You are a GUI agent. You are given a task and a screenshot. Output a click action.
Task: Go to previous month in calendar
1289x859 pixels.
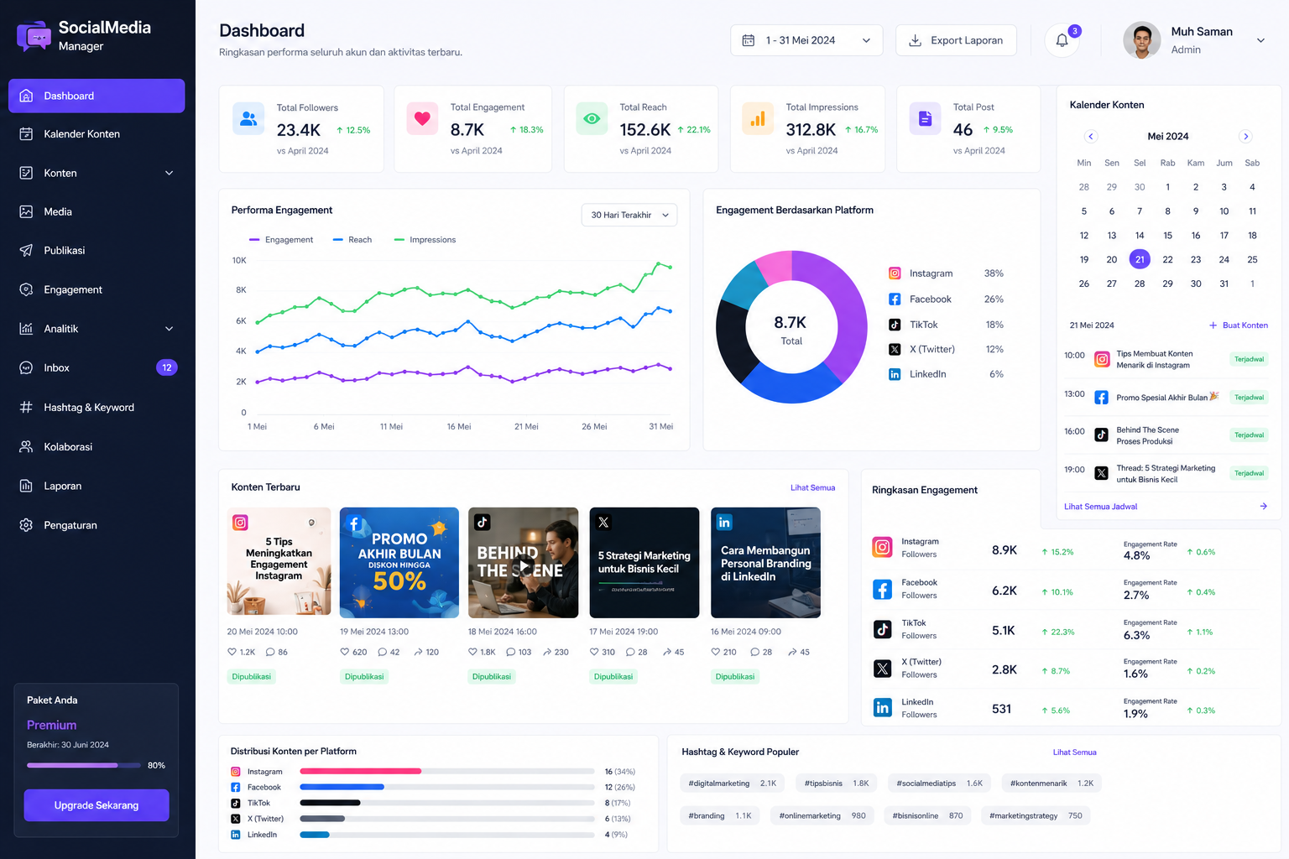coord(1091,136)
